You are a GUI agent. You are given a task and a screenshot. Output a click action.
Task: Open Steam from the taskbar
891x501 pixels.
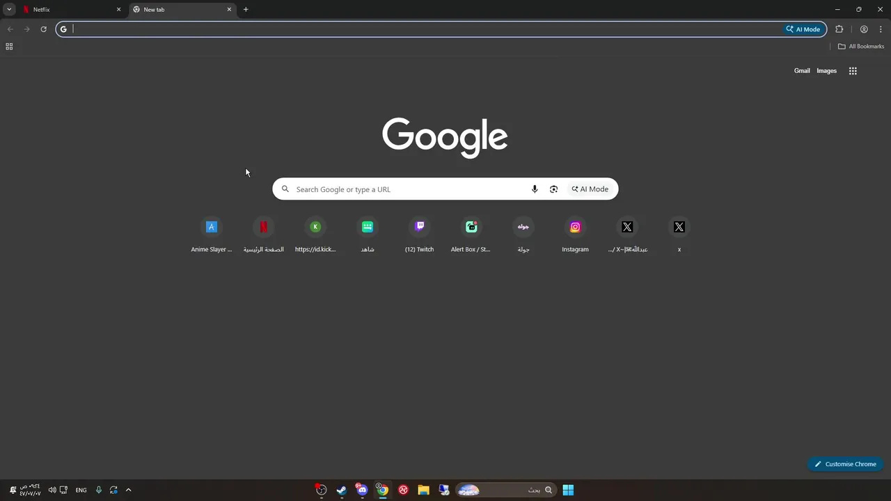[x=342, y=490]
